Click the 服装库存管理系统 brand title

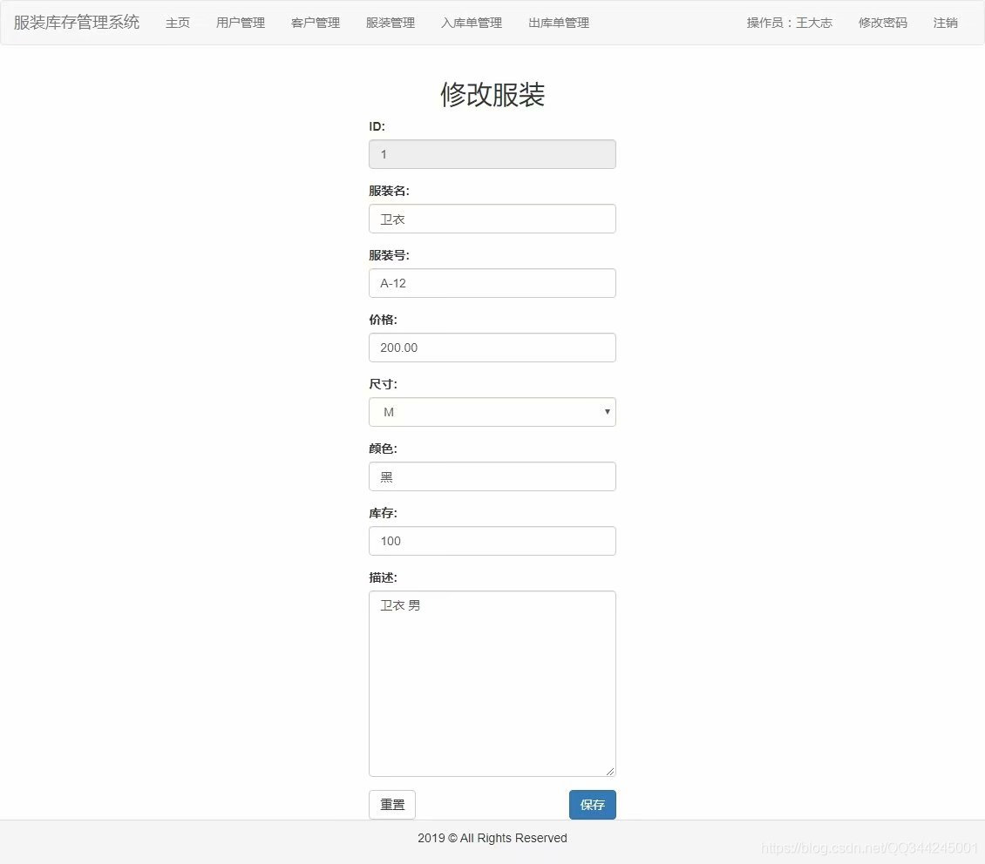[76, 22]
